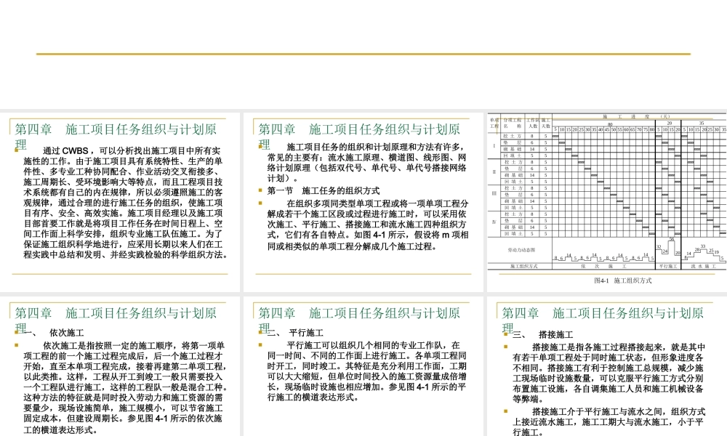Click paragraph starting 平行施工可以组织几个相同的专业工作队
This screenshot has width=727, height=436.
(367, 371)
